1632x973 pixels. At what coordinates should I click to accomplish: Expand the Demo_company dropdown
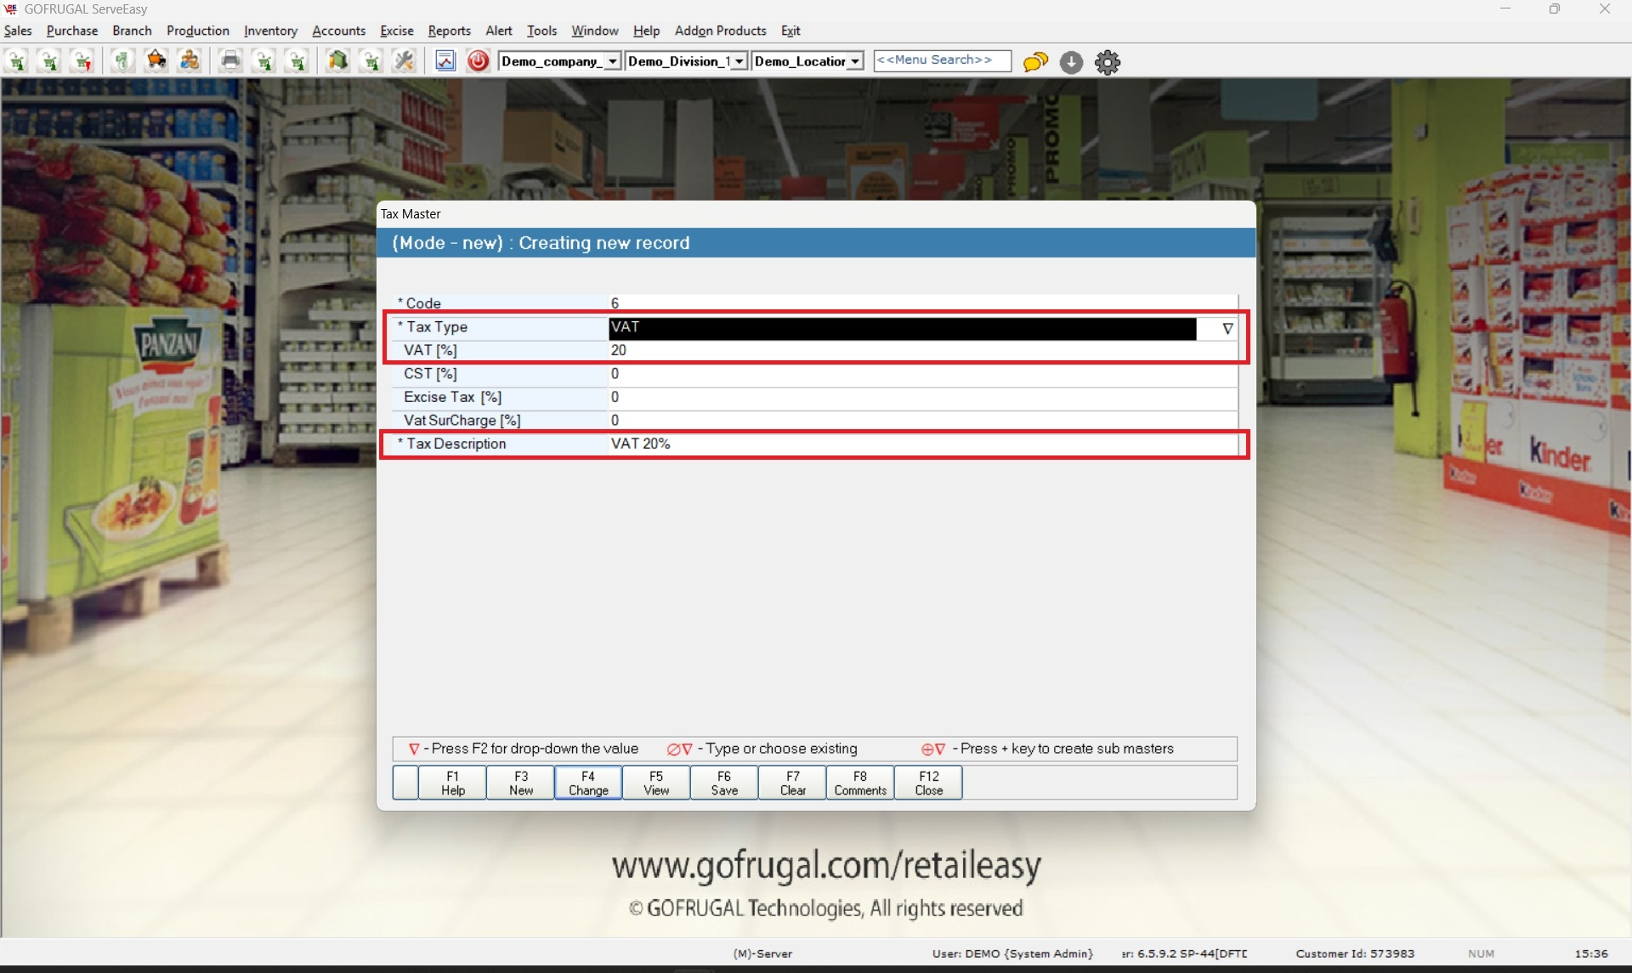click(612, 61)
